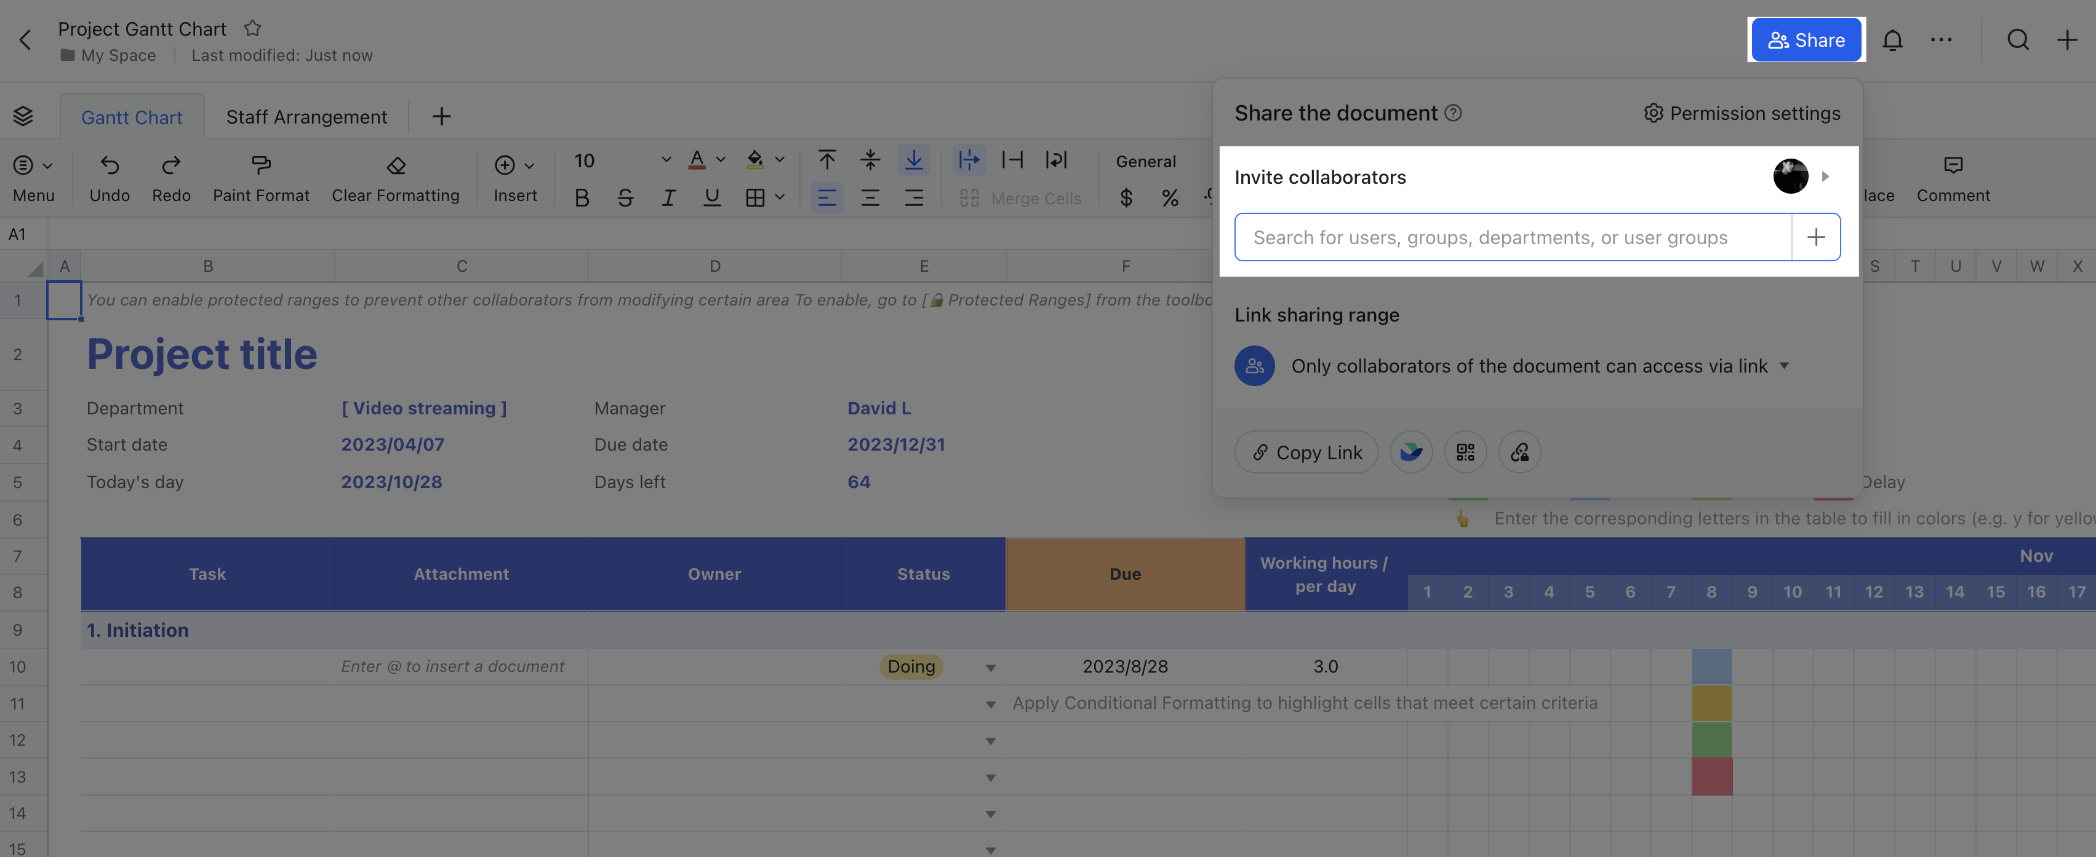
Task: Click Clear Formatting eraser icon
Action: [396, 165]
